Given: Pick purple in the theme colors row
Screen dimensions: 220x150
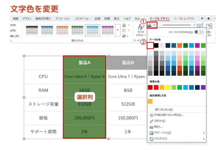Looking at the screenshot, I should pos(197,45).
